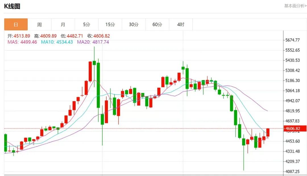307x176 pixels.
Task: Click the 高 high price value 4609.89
Action: click(48, 36)
